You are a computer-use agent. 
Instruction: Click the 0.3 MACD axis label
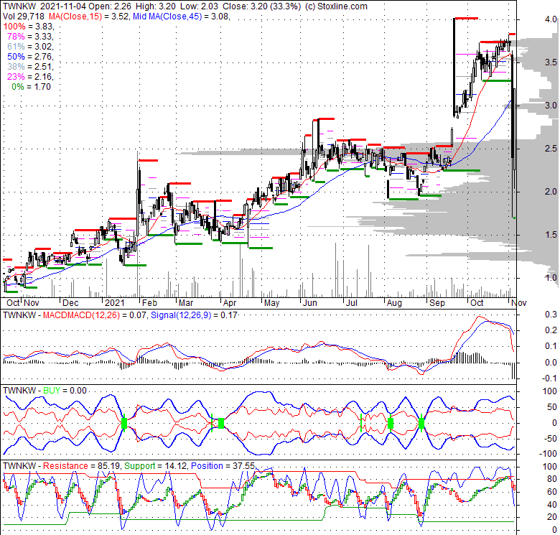[x=551, y=315]
